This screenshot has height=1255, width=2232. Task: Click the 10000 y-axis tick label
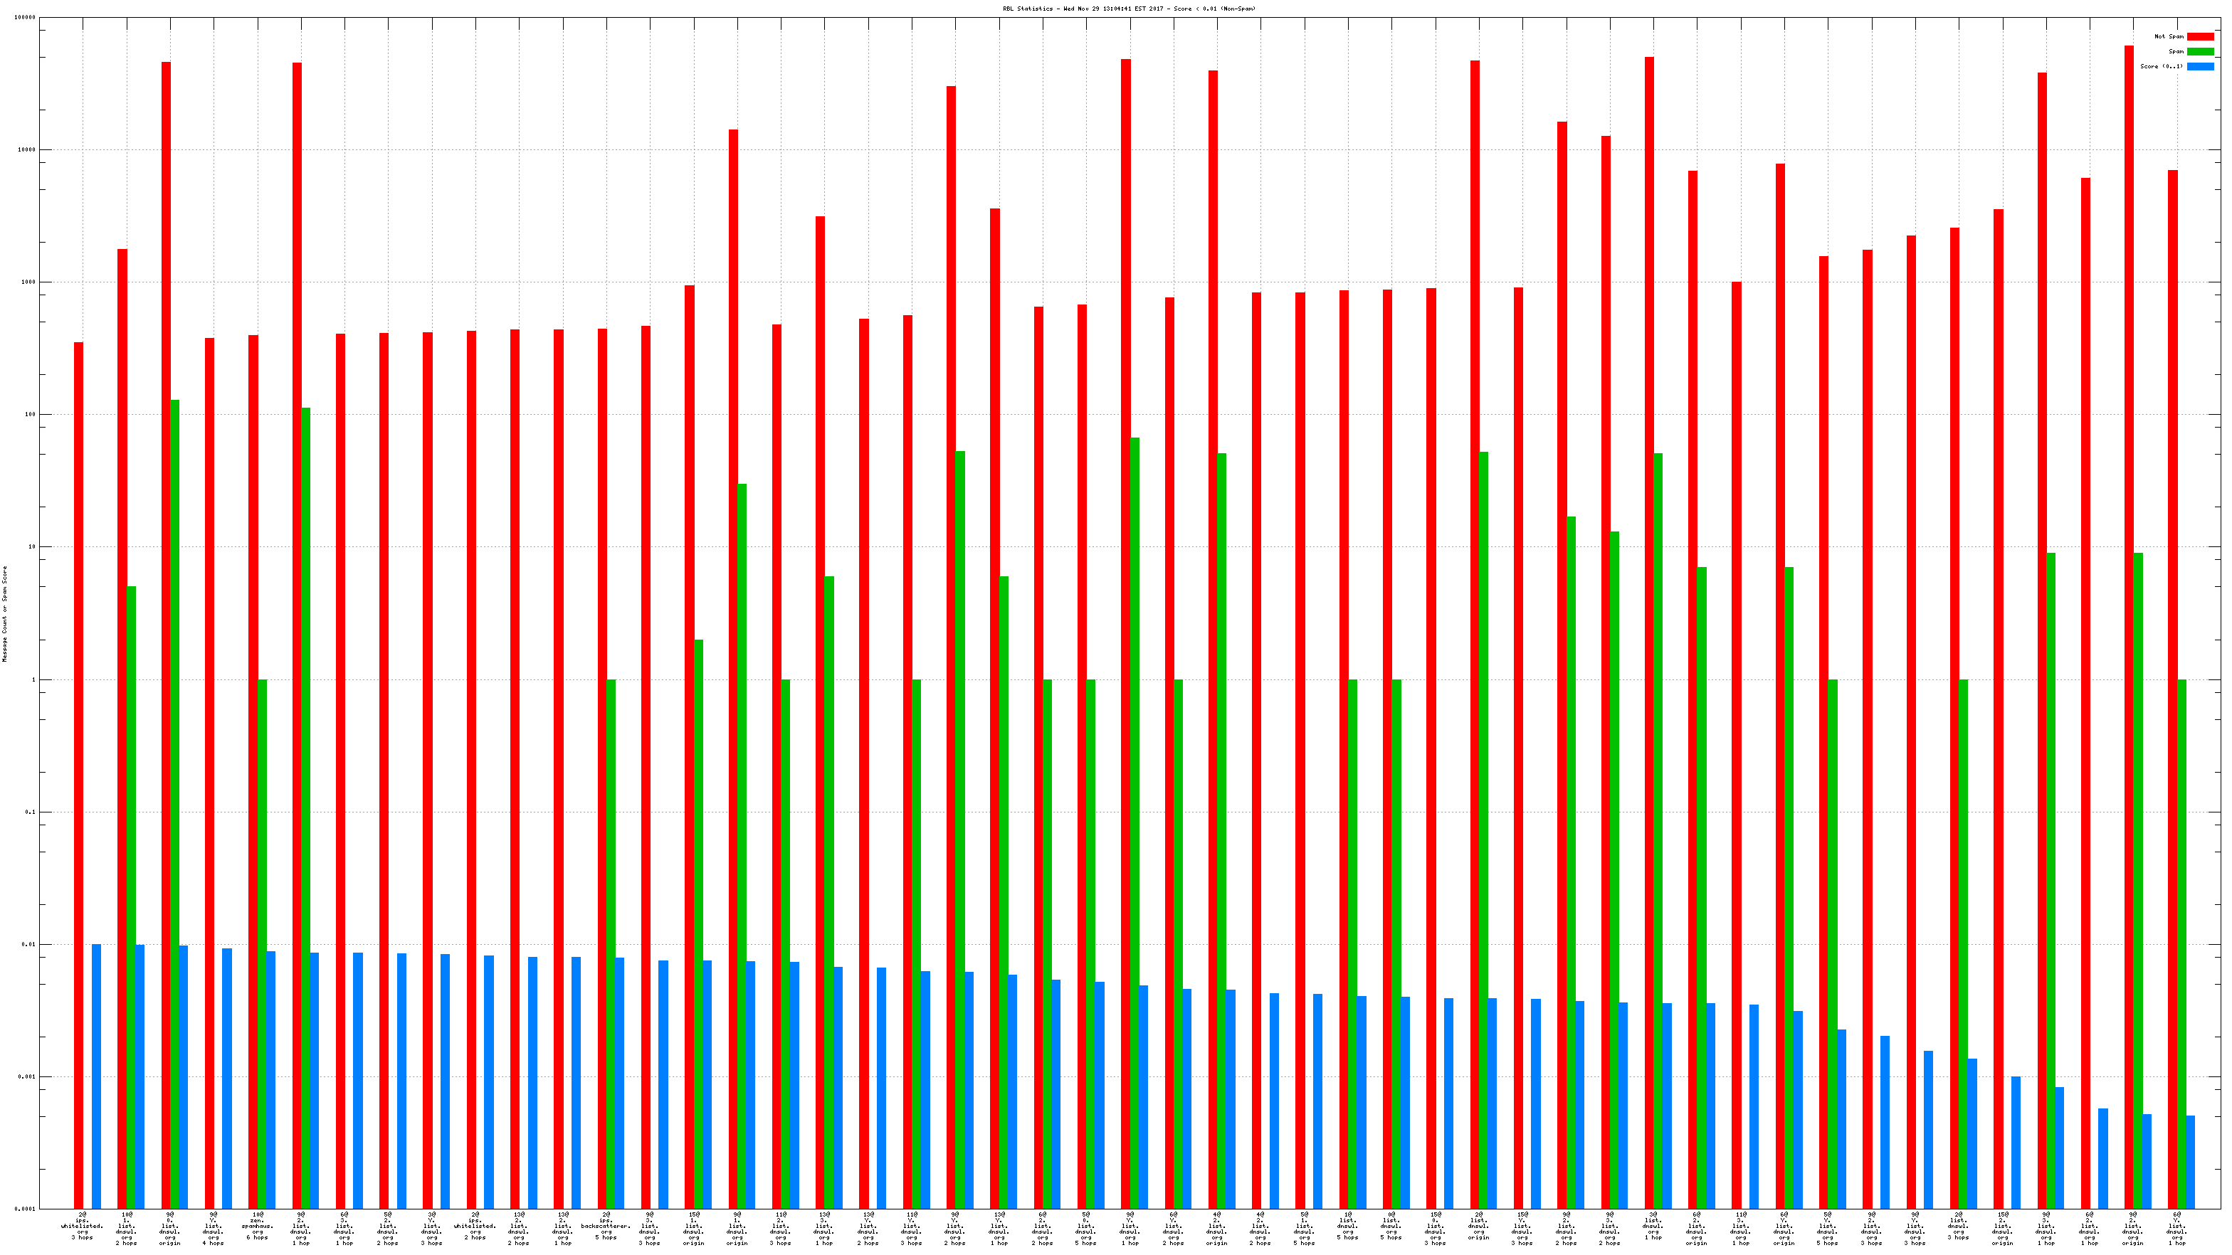pyautogui.click(x=27, y=150)
